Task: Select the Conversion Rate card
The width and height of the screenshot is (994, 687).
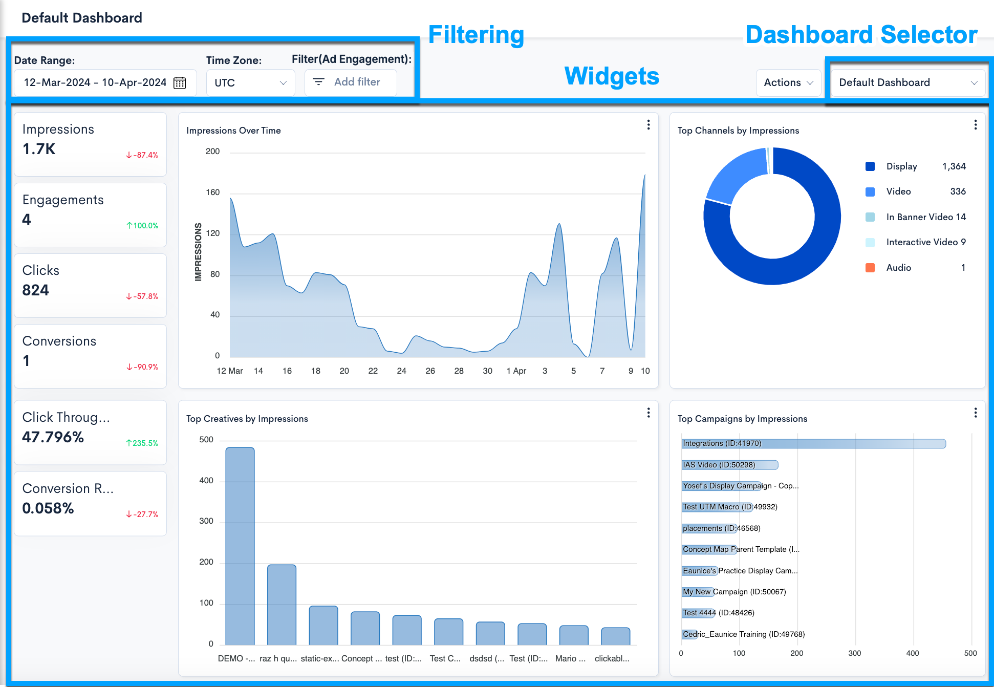Action: 91,504
